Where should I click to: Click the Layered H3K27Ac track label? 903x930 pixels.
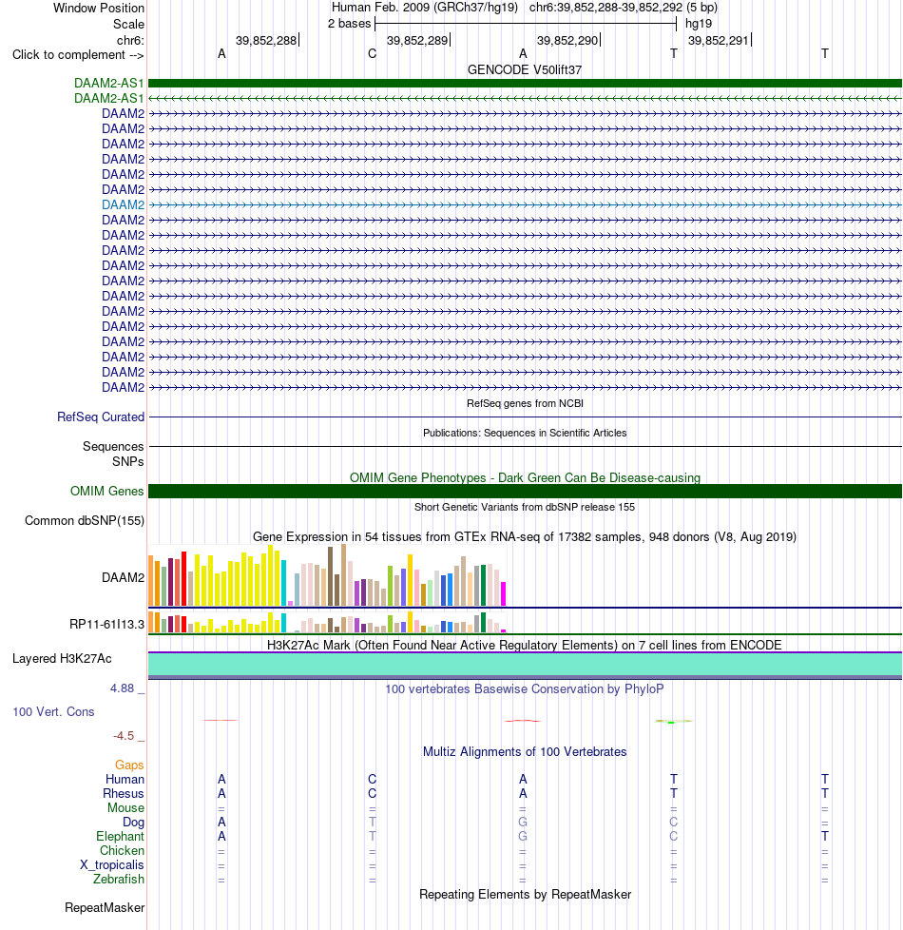(62, 659)
